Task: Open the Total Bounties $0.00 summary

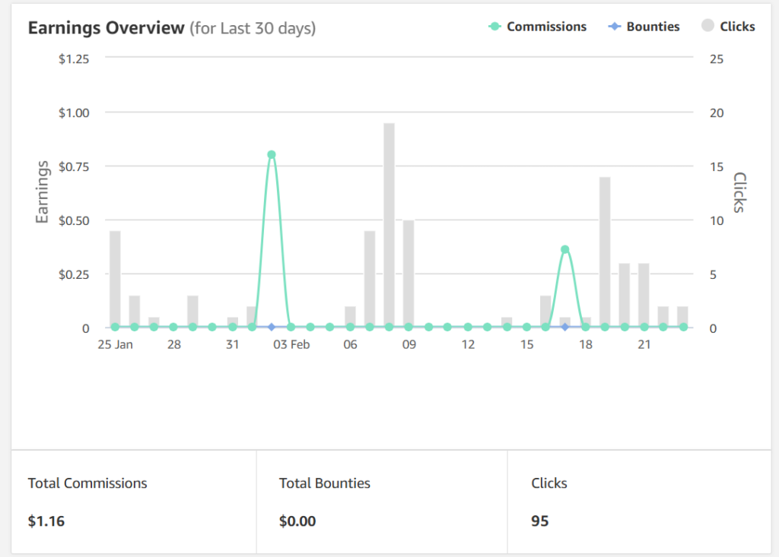Action: (x=381, y=502)
